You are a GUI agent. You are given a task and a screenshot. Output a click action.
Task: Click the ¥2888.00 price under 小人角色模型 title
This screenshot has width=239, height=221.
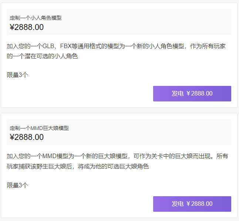(x=27, y=27)
